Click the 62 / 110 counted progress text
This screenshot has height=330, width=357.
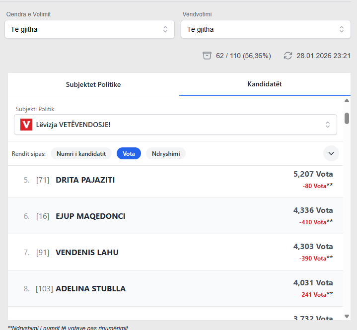click(243, 56)
